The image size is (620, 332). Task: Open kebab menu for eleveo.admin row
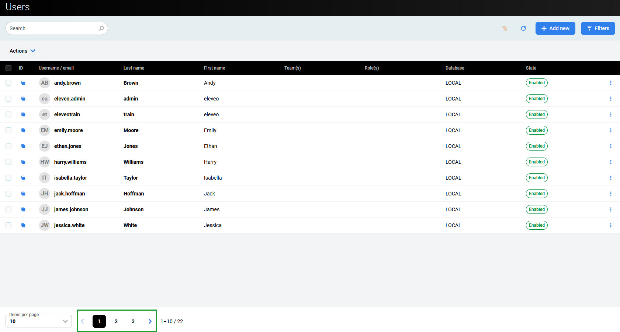coord(610,99)
